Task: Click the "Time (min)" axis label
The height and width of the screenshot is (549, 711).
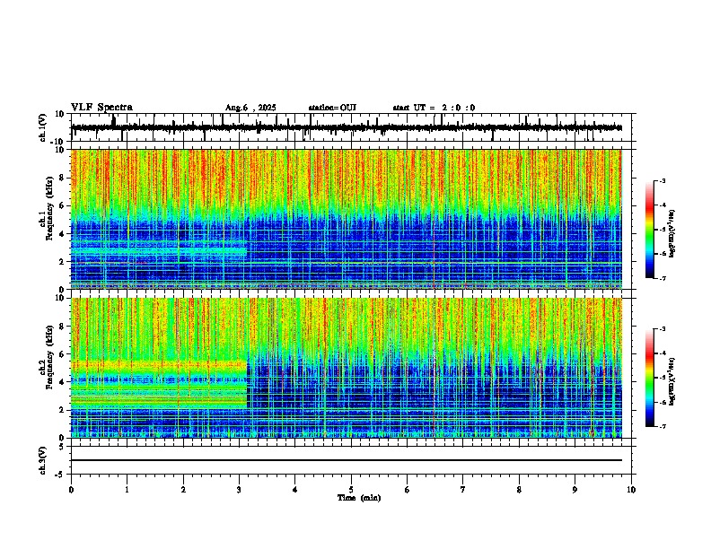Action: pos(359,498)
